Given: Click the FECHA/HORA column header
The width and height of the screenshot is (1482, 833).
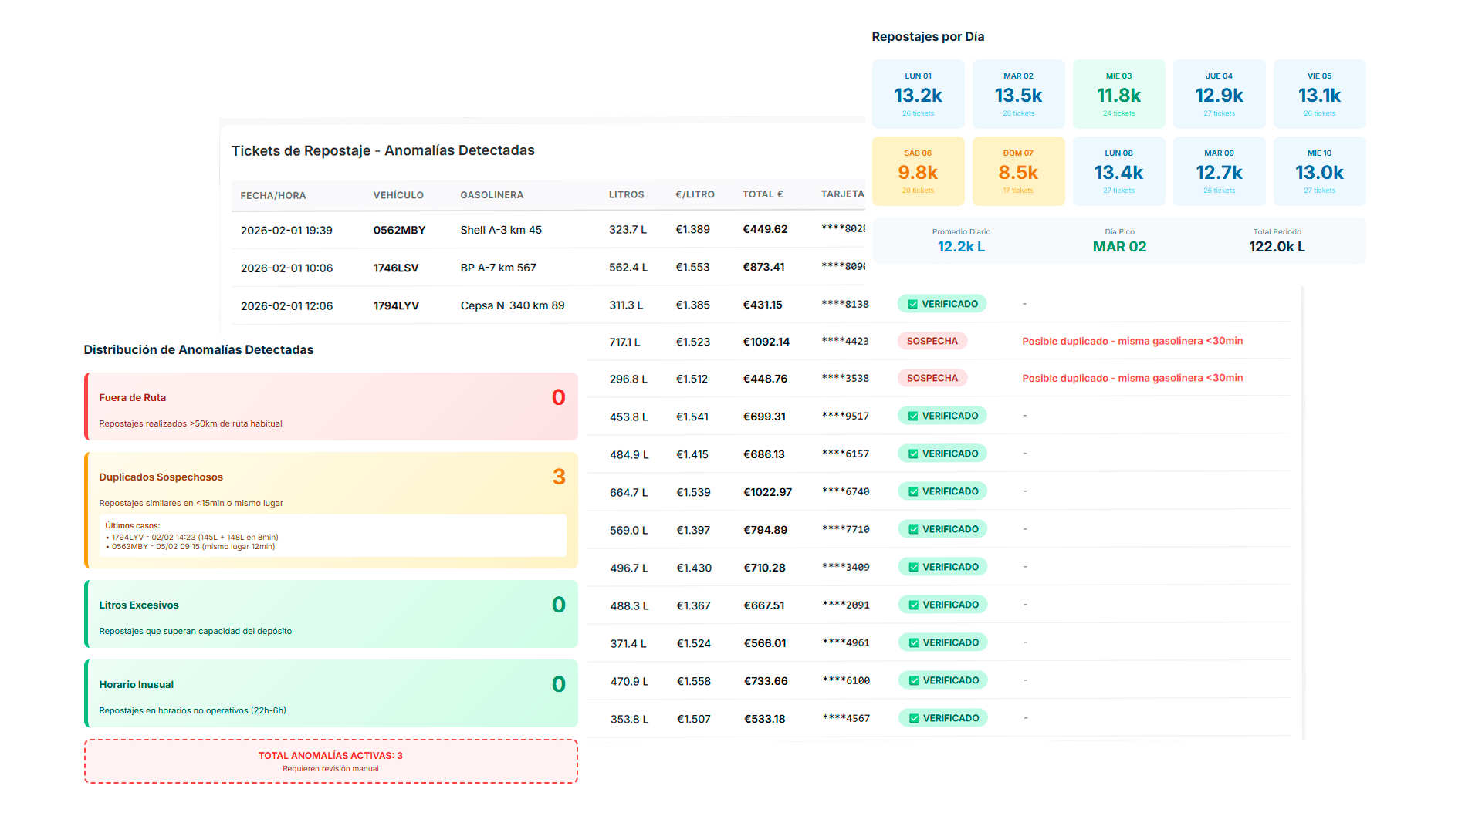Looking at the screenshot, I should click(272, 195).
